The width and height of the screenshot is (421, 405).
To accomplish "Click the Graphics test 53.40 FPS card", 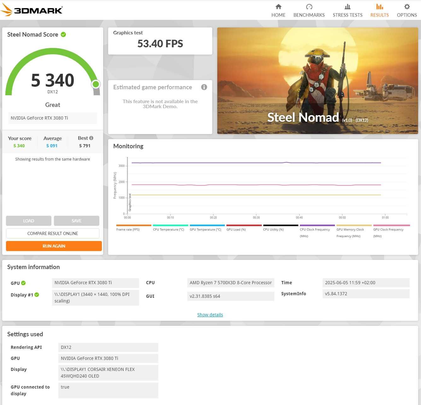I will coord(160,41).
